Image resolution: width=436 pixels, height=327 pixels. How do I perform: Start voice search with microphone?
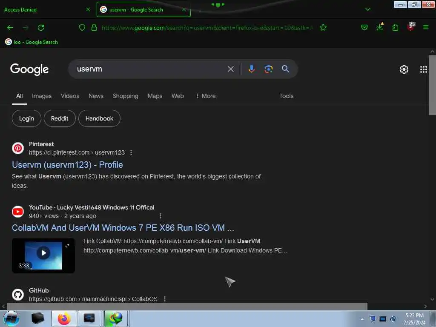(251, 69)
